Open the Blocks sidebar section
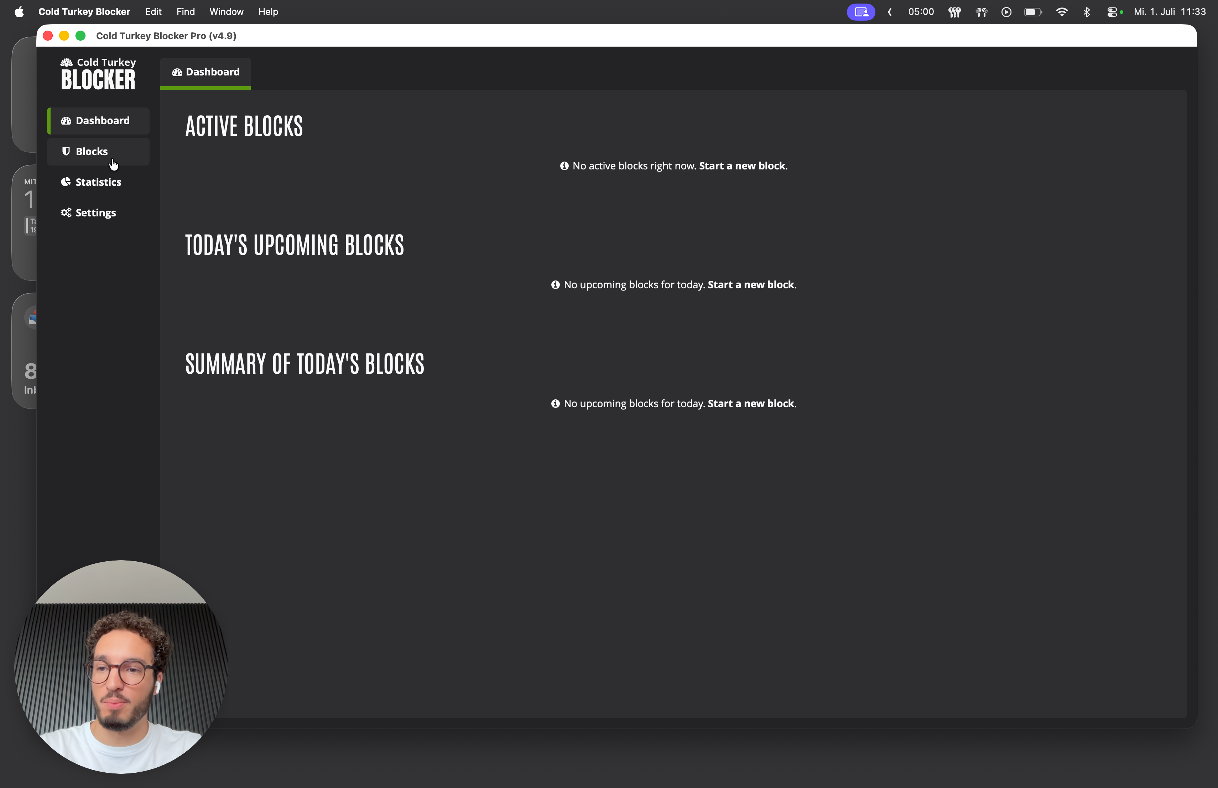The height and width of the screenshot is (788, 1218). pyautogui.click(x=98, y=151)
